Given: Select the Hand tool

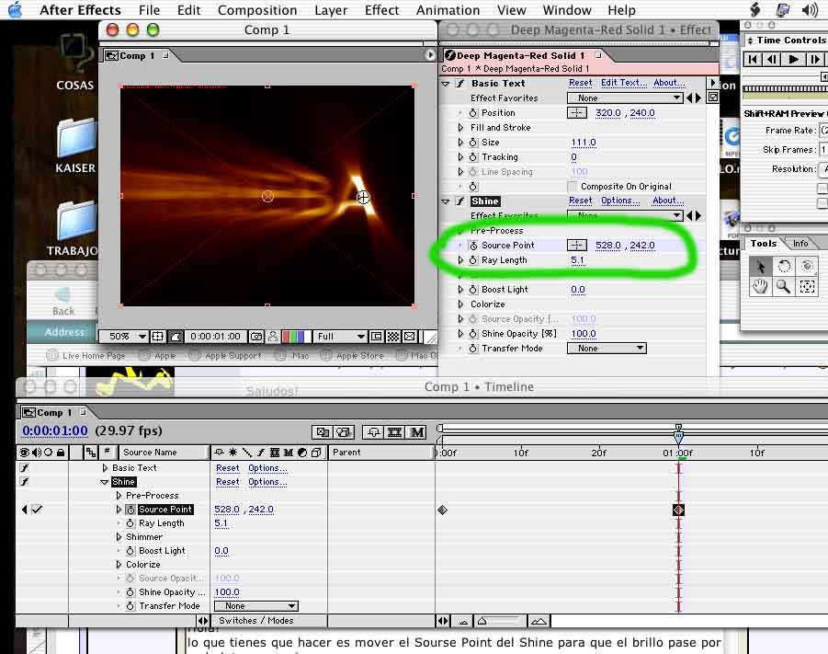Looking at the screenshot, I should [760, 287].
